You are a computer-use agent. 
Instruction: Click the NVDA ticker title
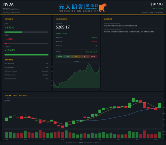(x=8, y=4)
